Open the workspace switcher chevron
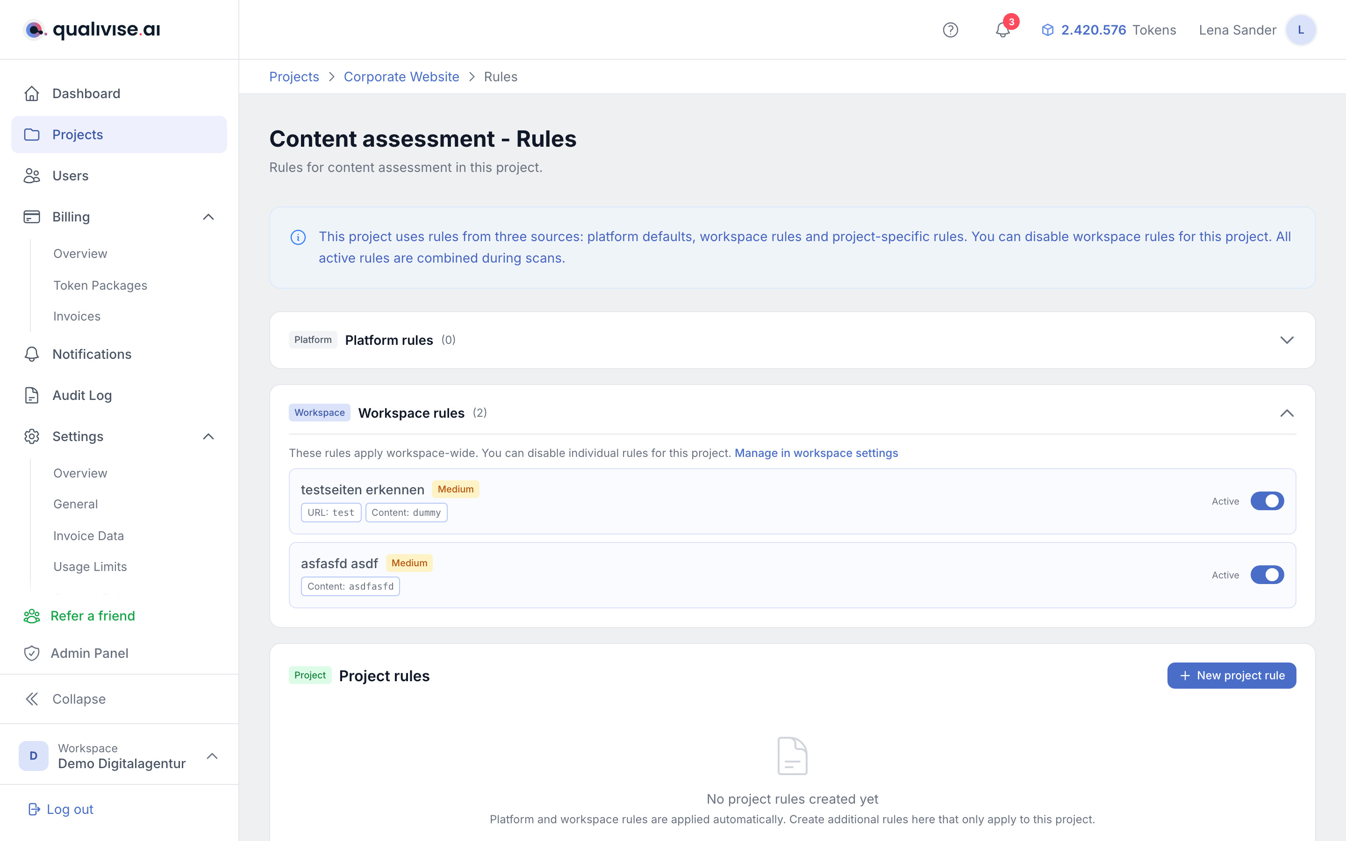 (212, 756)
